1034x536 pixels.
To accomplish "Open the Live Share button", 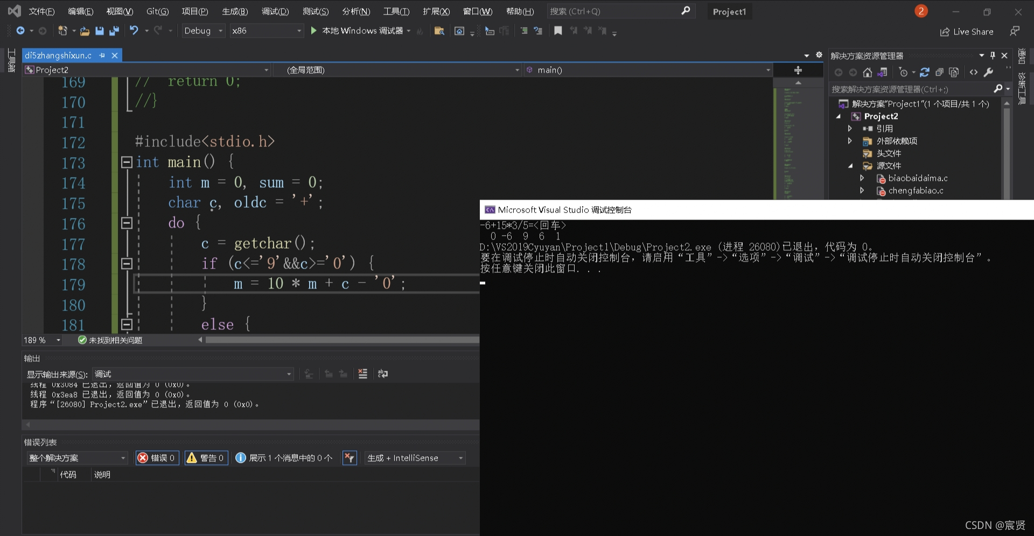I will [967, 32].
